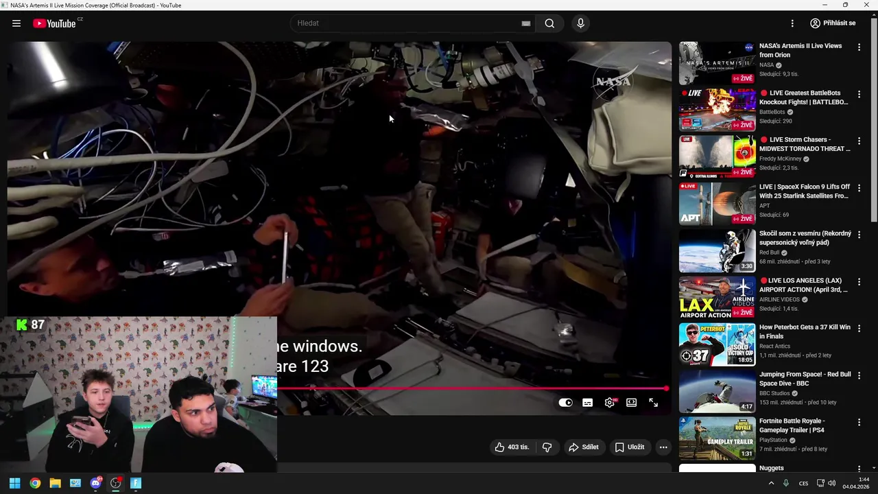
Task: Open Red Bull Skočil som z vesmíru video
Action: pyautogui.click(x=805, y=238)
